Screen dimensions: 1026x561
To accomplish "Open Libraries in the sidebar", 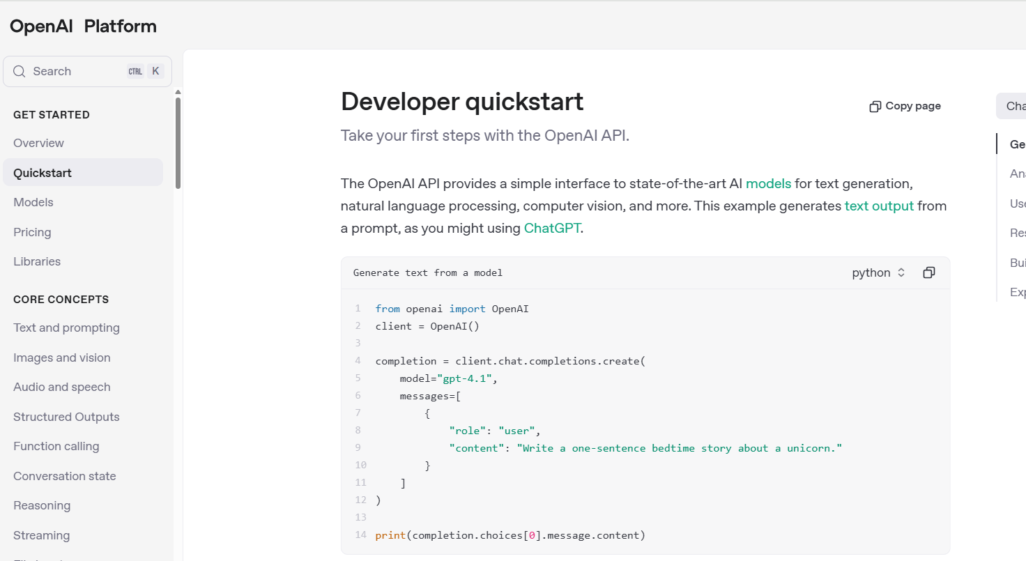I will coord(37,261).
